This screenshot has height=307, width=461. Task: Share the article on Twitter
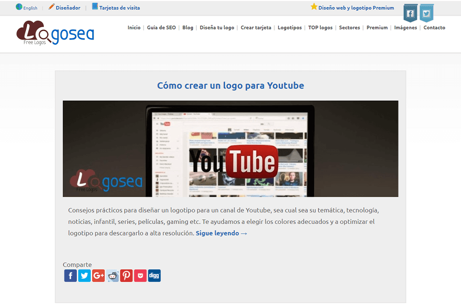click(85, 275)
